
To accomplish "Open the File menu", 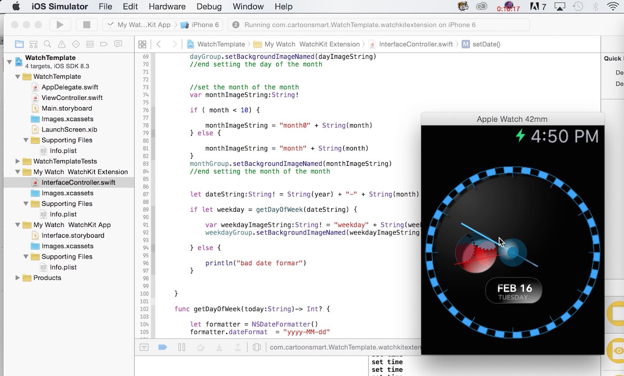I will tap(106, 6).
